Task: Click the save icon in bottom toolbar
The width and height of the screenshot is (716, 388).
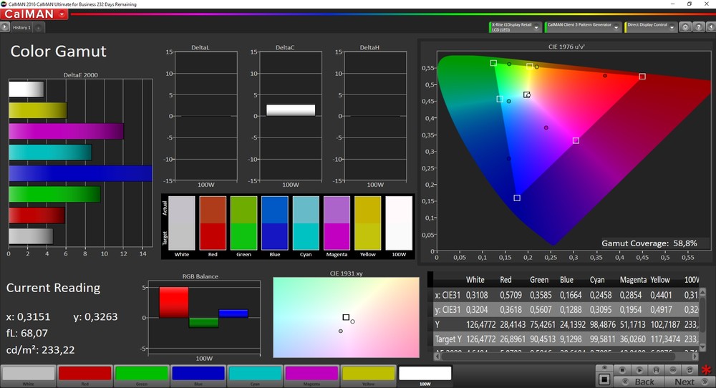Action: [656, 369]
